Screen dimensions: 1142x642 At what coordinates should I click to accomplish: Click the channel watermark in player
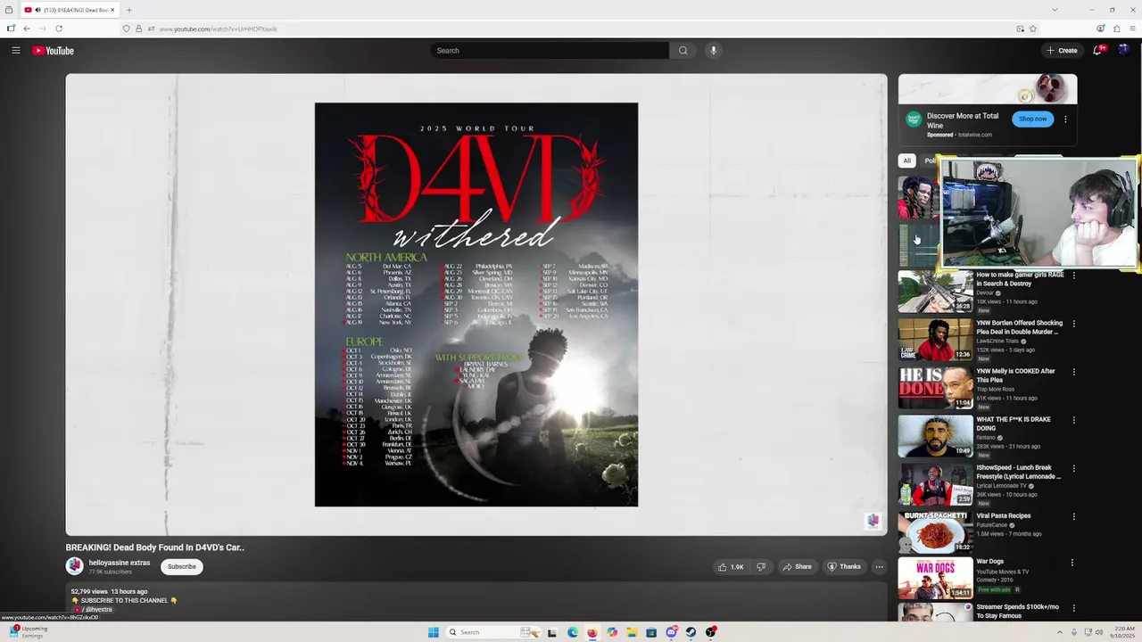873,521
